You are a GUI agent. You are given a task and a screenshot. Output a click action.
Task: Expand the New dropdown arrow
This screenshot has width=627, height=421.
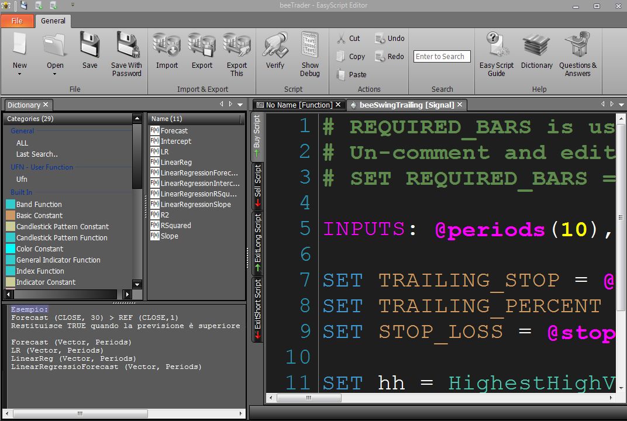coord(20,74)
